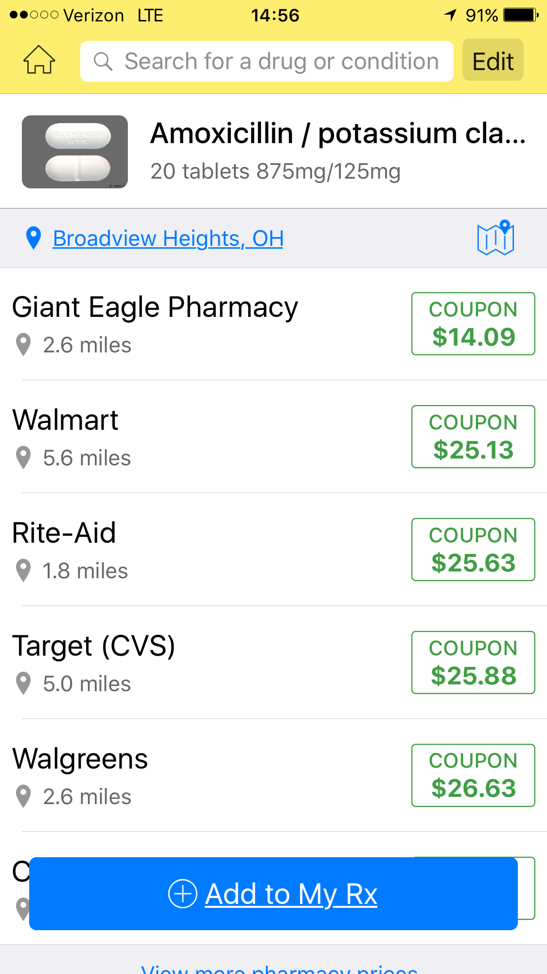Image resolution: width=547 pixels, height=974 pixels.
Task: View the Walgreens $26.63 coupon
Action: (473, 775)
